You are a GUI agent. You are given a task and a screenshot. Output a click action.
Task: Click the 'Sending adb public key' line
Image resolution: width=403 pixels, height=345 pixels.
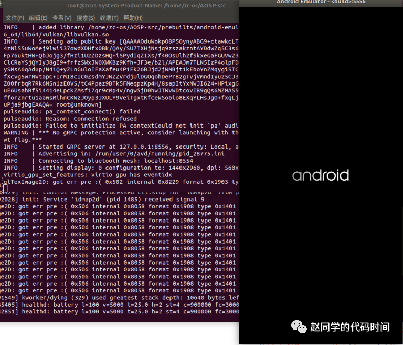click(121, 41)
